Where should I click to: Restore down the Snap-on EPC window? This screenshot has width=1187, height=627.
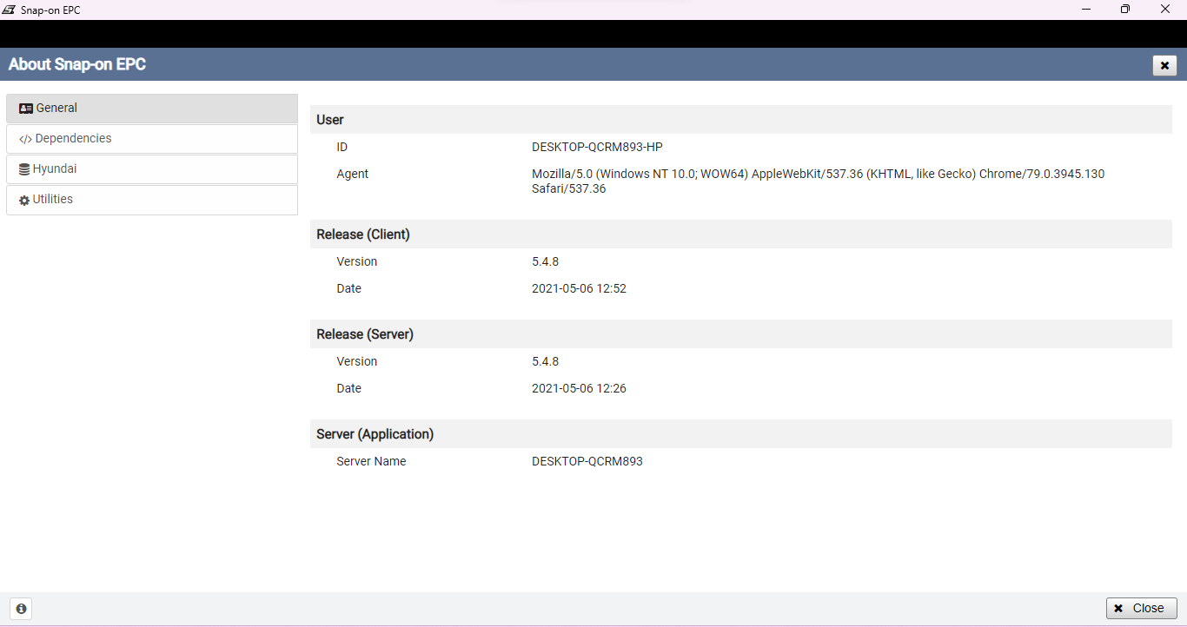tap(1125, 10)
